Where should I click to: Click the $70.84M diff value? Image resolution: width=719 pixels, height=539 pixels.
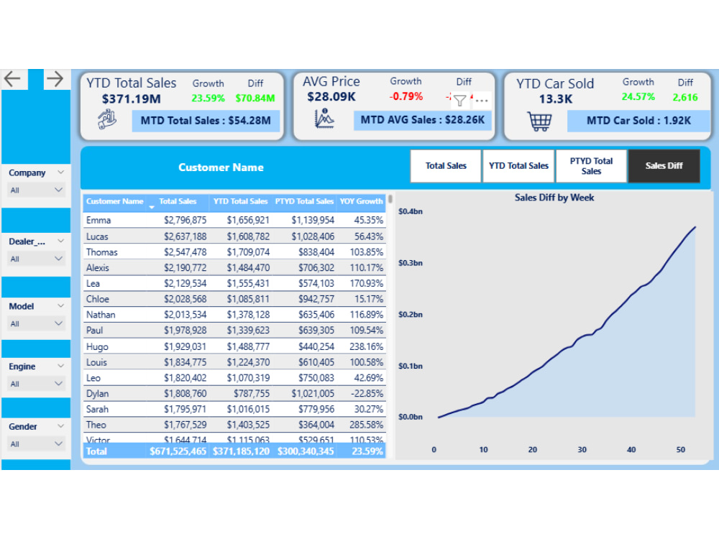click(255, 98)
